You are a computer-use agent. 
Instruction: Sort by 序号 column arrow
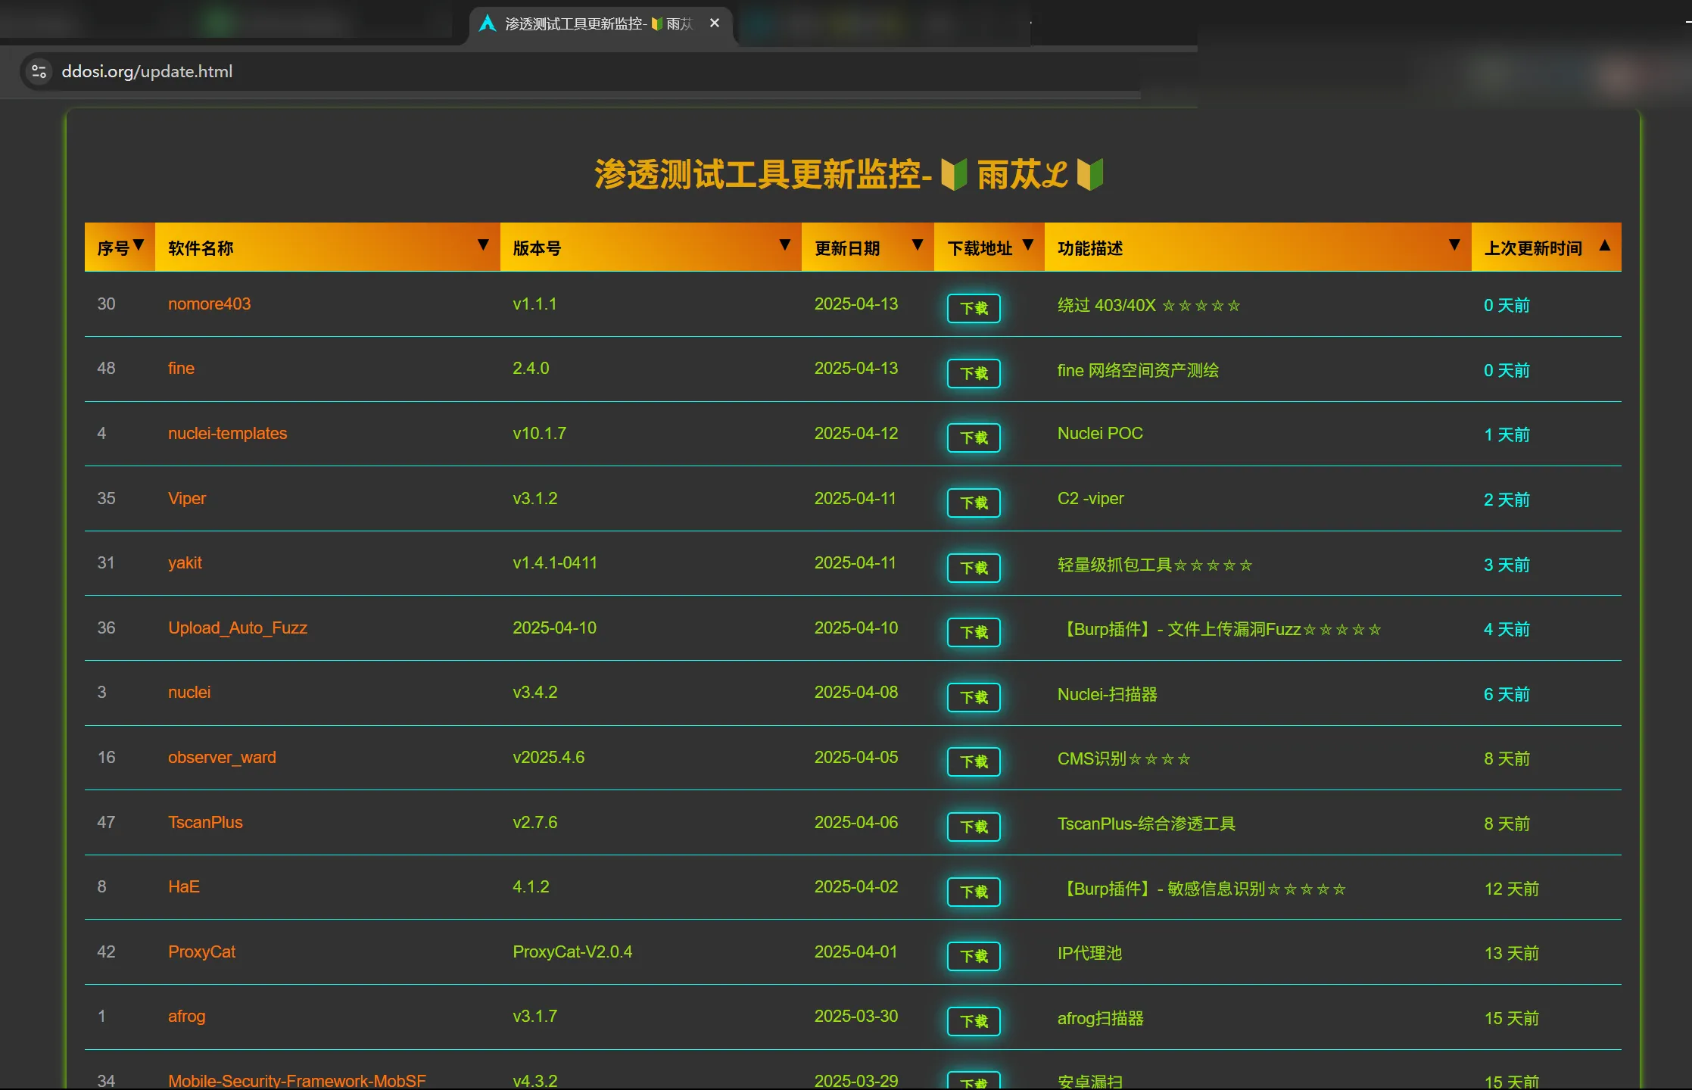[x=139, y=245]
